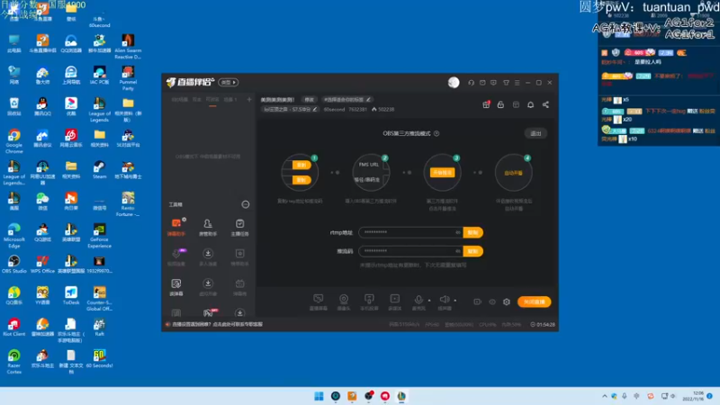
Task: Toggle the preview eye icon in bottom bar
Action: click(x=492, y=301)
